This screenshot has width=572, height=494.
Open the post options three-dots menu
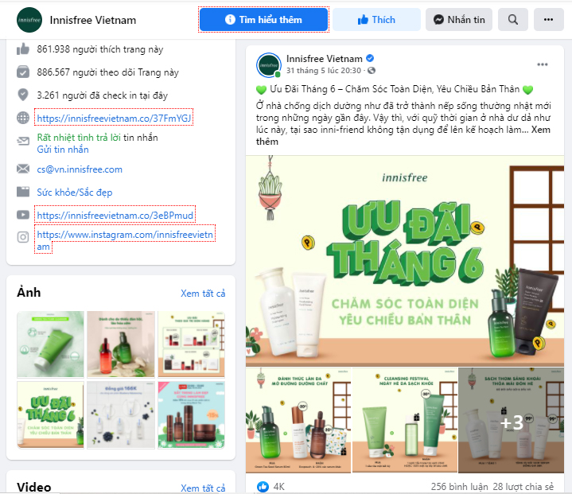pos(543,64)
